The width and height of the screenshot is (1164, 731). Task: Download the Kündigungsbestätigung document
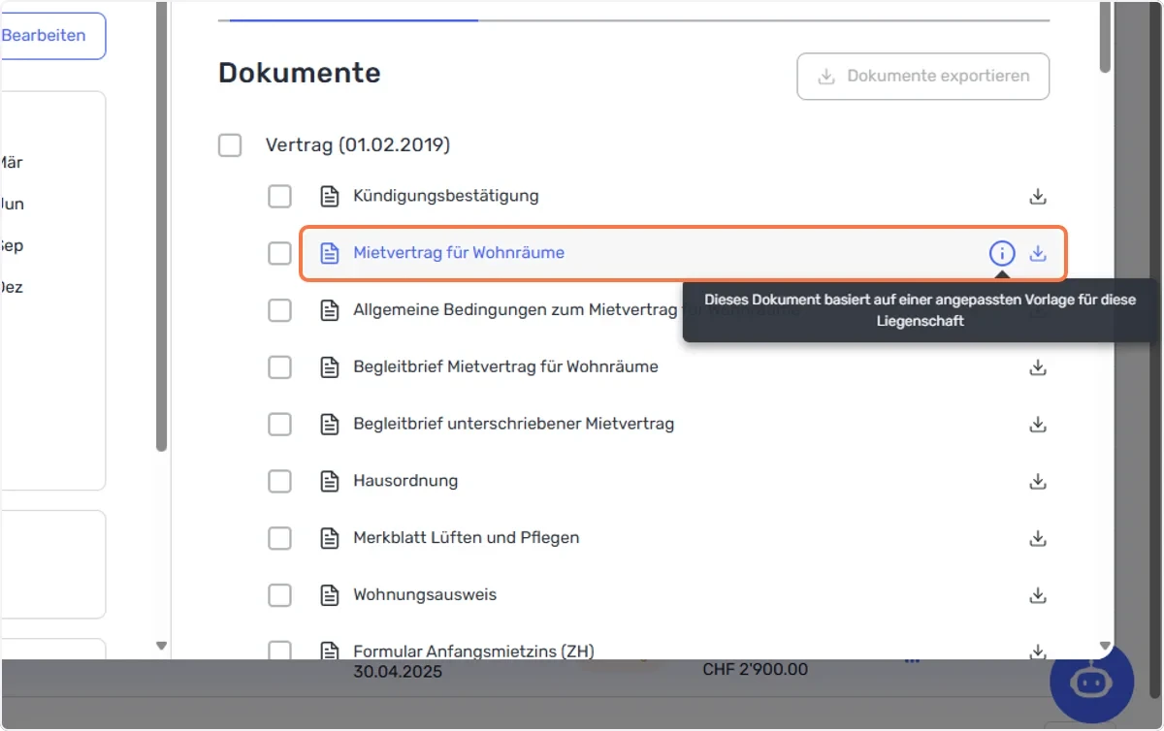click(x=1038, y=197)
